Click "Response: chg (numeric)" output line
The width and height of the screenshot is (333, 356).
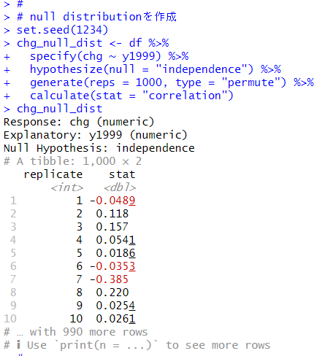tap(79, 122)
